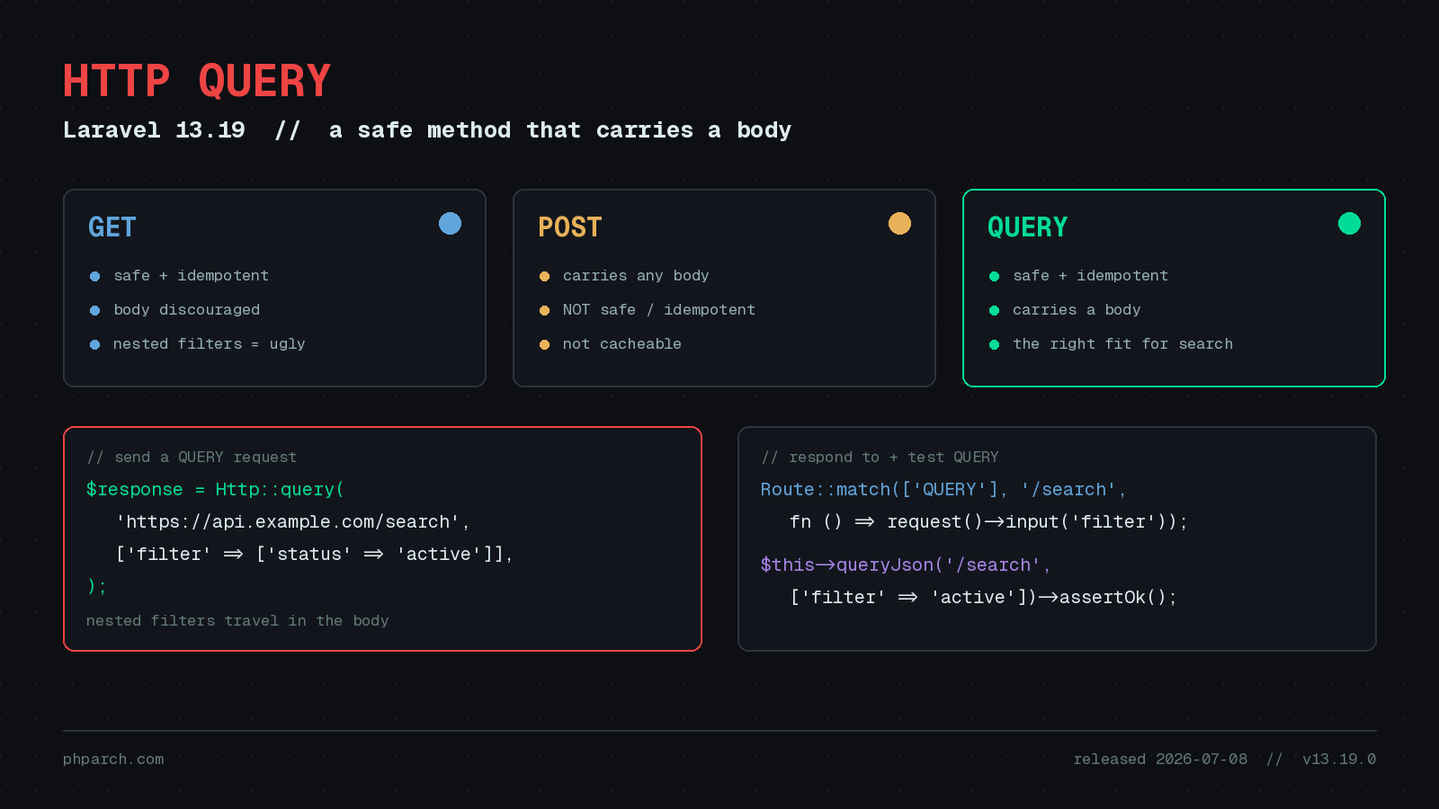1439x809 pixels.
Task: Click the ['filter' => ['status' => 'active']] line
Action: pos(314,555)
